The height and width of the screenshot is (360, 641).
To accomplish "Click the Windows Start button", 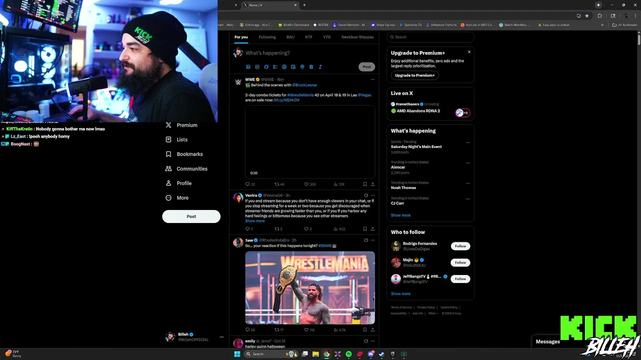I will 237,354.
